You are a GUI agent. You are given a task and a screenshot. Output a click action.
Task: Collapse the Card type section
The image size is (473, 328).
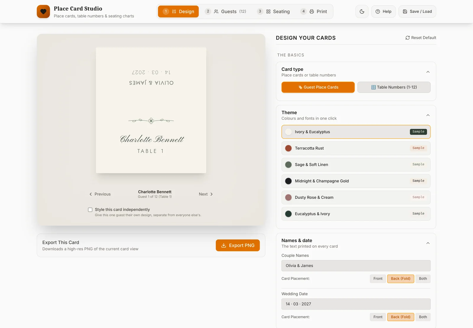click(x=428, y=72)
